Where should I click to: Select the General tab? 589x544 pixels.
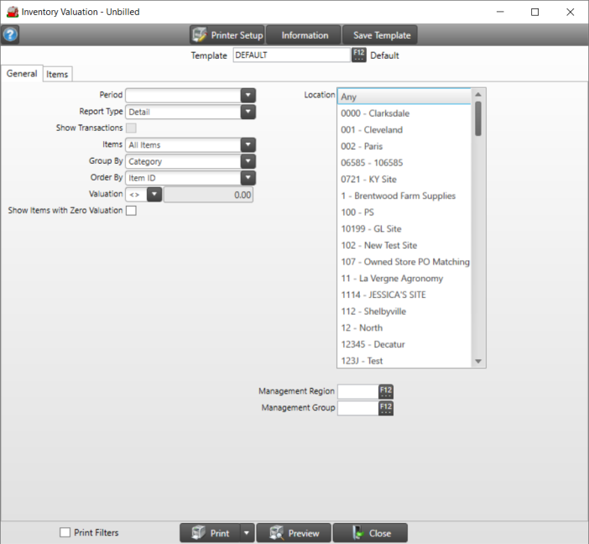click(22, 74)
